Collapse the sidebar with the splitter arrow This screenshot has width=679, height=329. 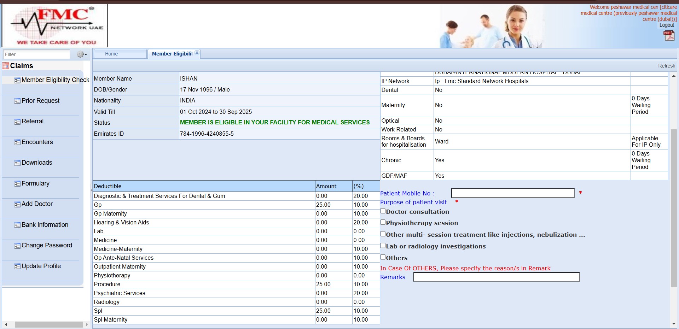[91, 190]
